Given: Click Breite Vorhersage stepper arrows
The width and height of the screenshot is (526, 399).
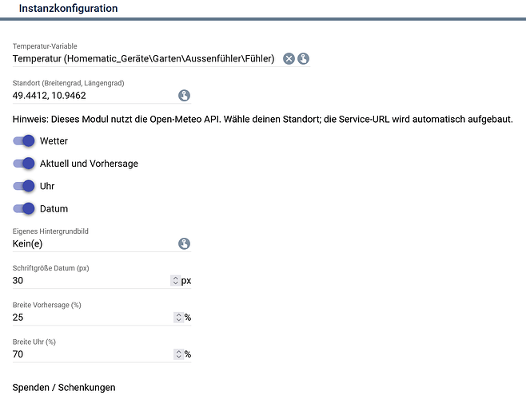Looking at the screenshot, I should click(x=178, y=318).
